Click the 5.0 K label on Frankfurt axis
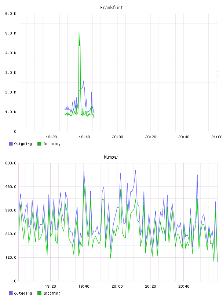This screenshot has width=223, height=299. 11,33
